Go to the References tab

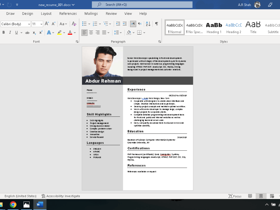[x=68, y=13]
